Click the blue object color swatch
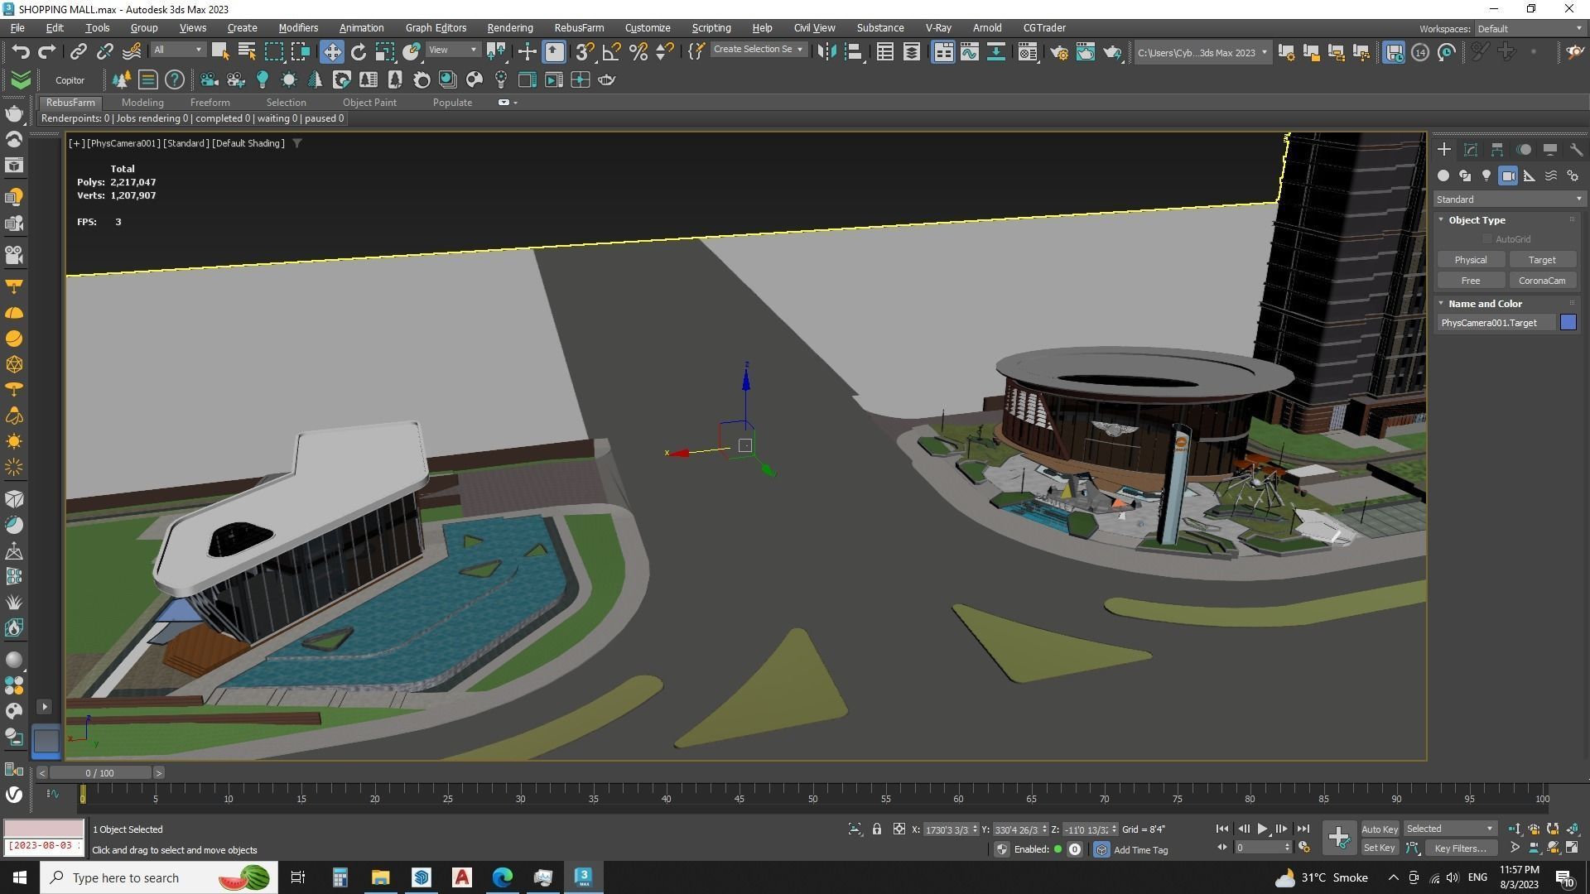This screenshot has width=1590, height=894. tap(1568, 323)
